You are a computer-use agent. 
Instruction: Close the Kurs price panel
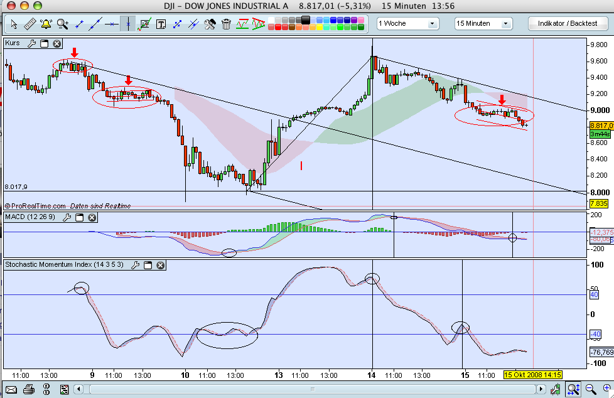(57, 43)
